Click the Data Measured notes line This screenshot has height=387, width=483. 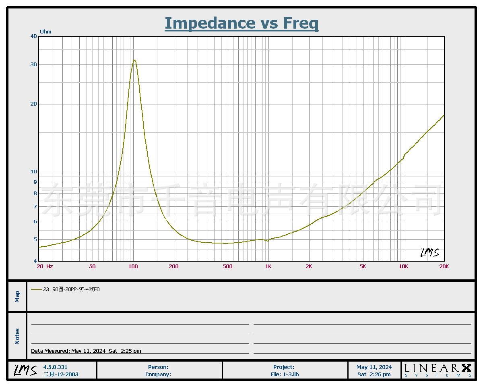(86, 351)
